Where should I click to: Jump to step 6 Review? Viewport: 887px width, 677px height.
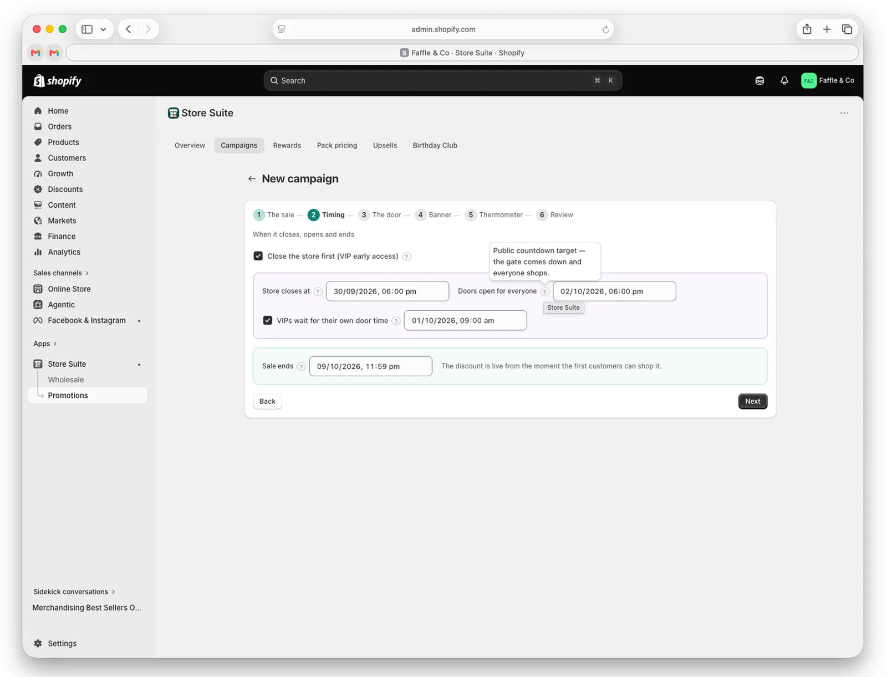point(555,215)
